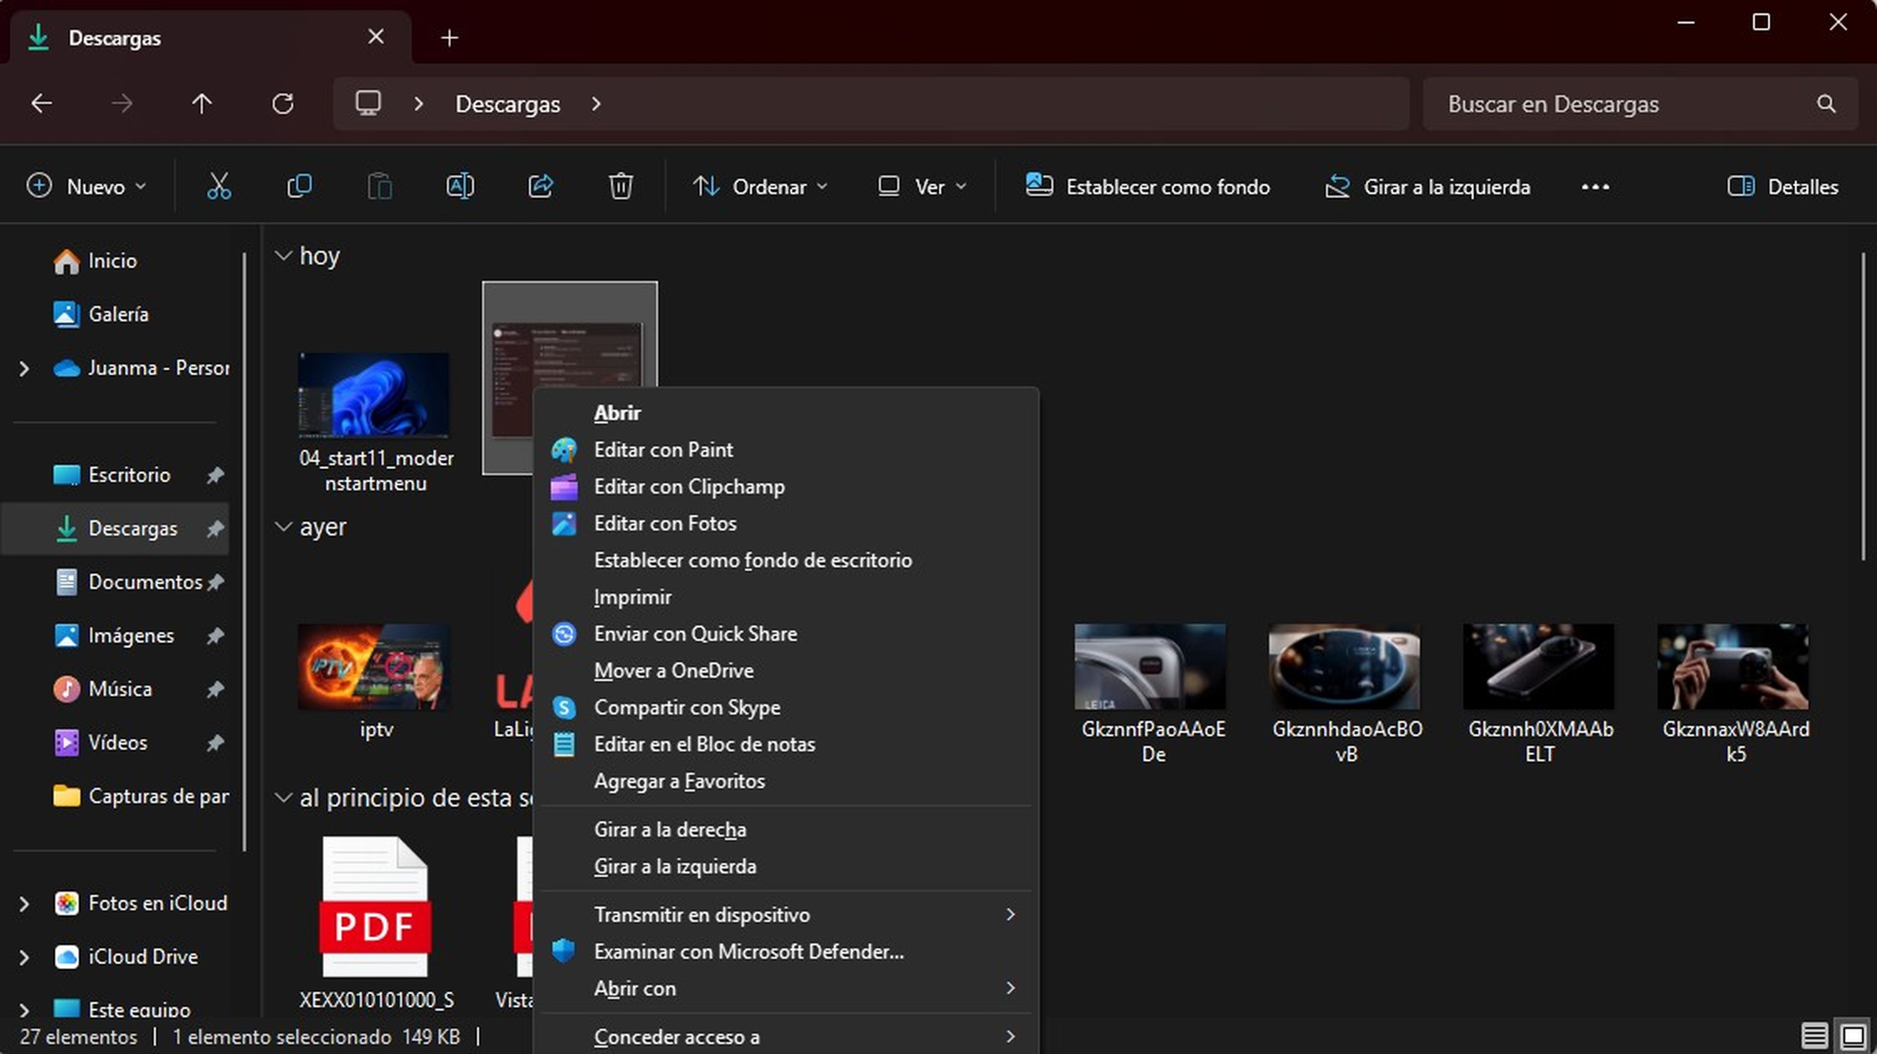Go back with the left arrow
Viewport: 1877px width, 1054px height.
[x=42, y=104]
